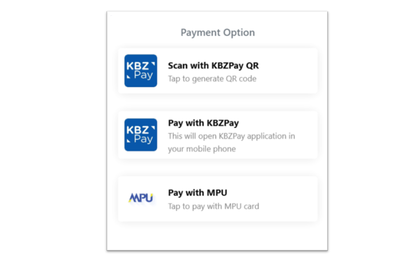
Task: Click the bottom-left corner arrow of the Pay with KBZPay logo
Action: click(x=128, y=140)
